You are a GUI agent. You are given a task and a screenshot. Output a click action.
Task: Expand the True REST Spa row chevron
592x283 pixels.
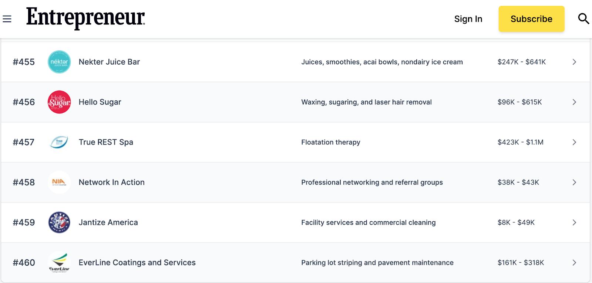[x=574, y=142]
